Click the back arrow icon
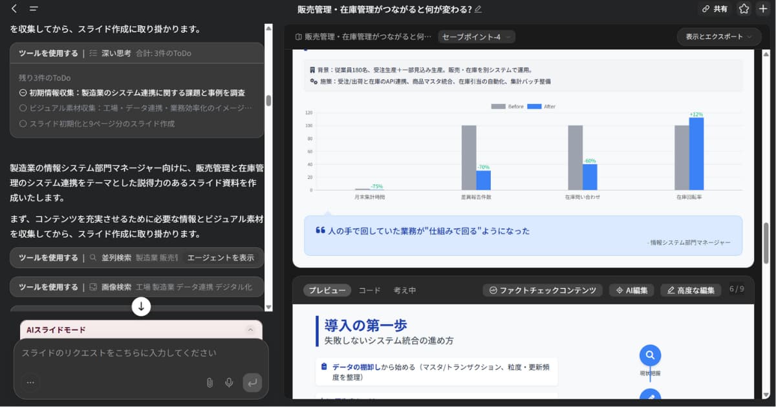The image size is (776, 407). (14, 9)
